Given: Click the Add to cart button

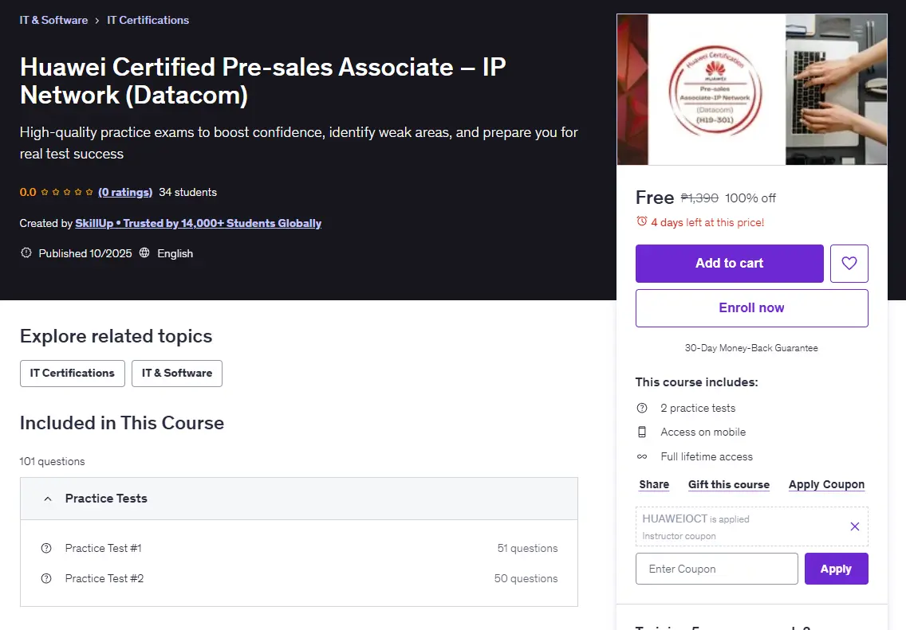Looking at the screenshot, I should 729,263.
